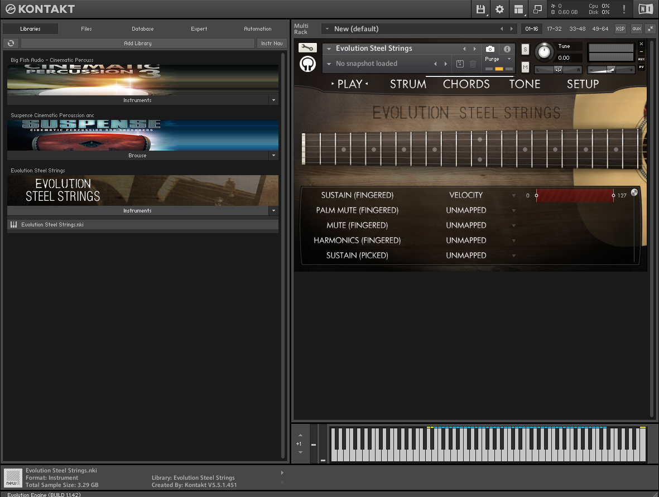Open the Expert tab
The image size is (659, 497).
tap(199, 28)
